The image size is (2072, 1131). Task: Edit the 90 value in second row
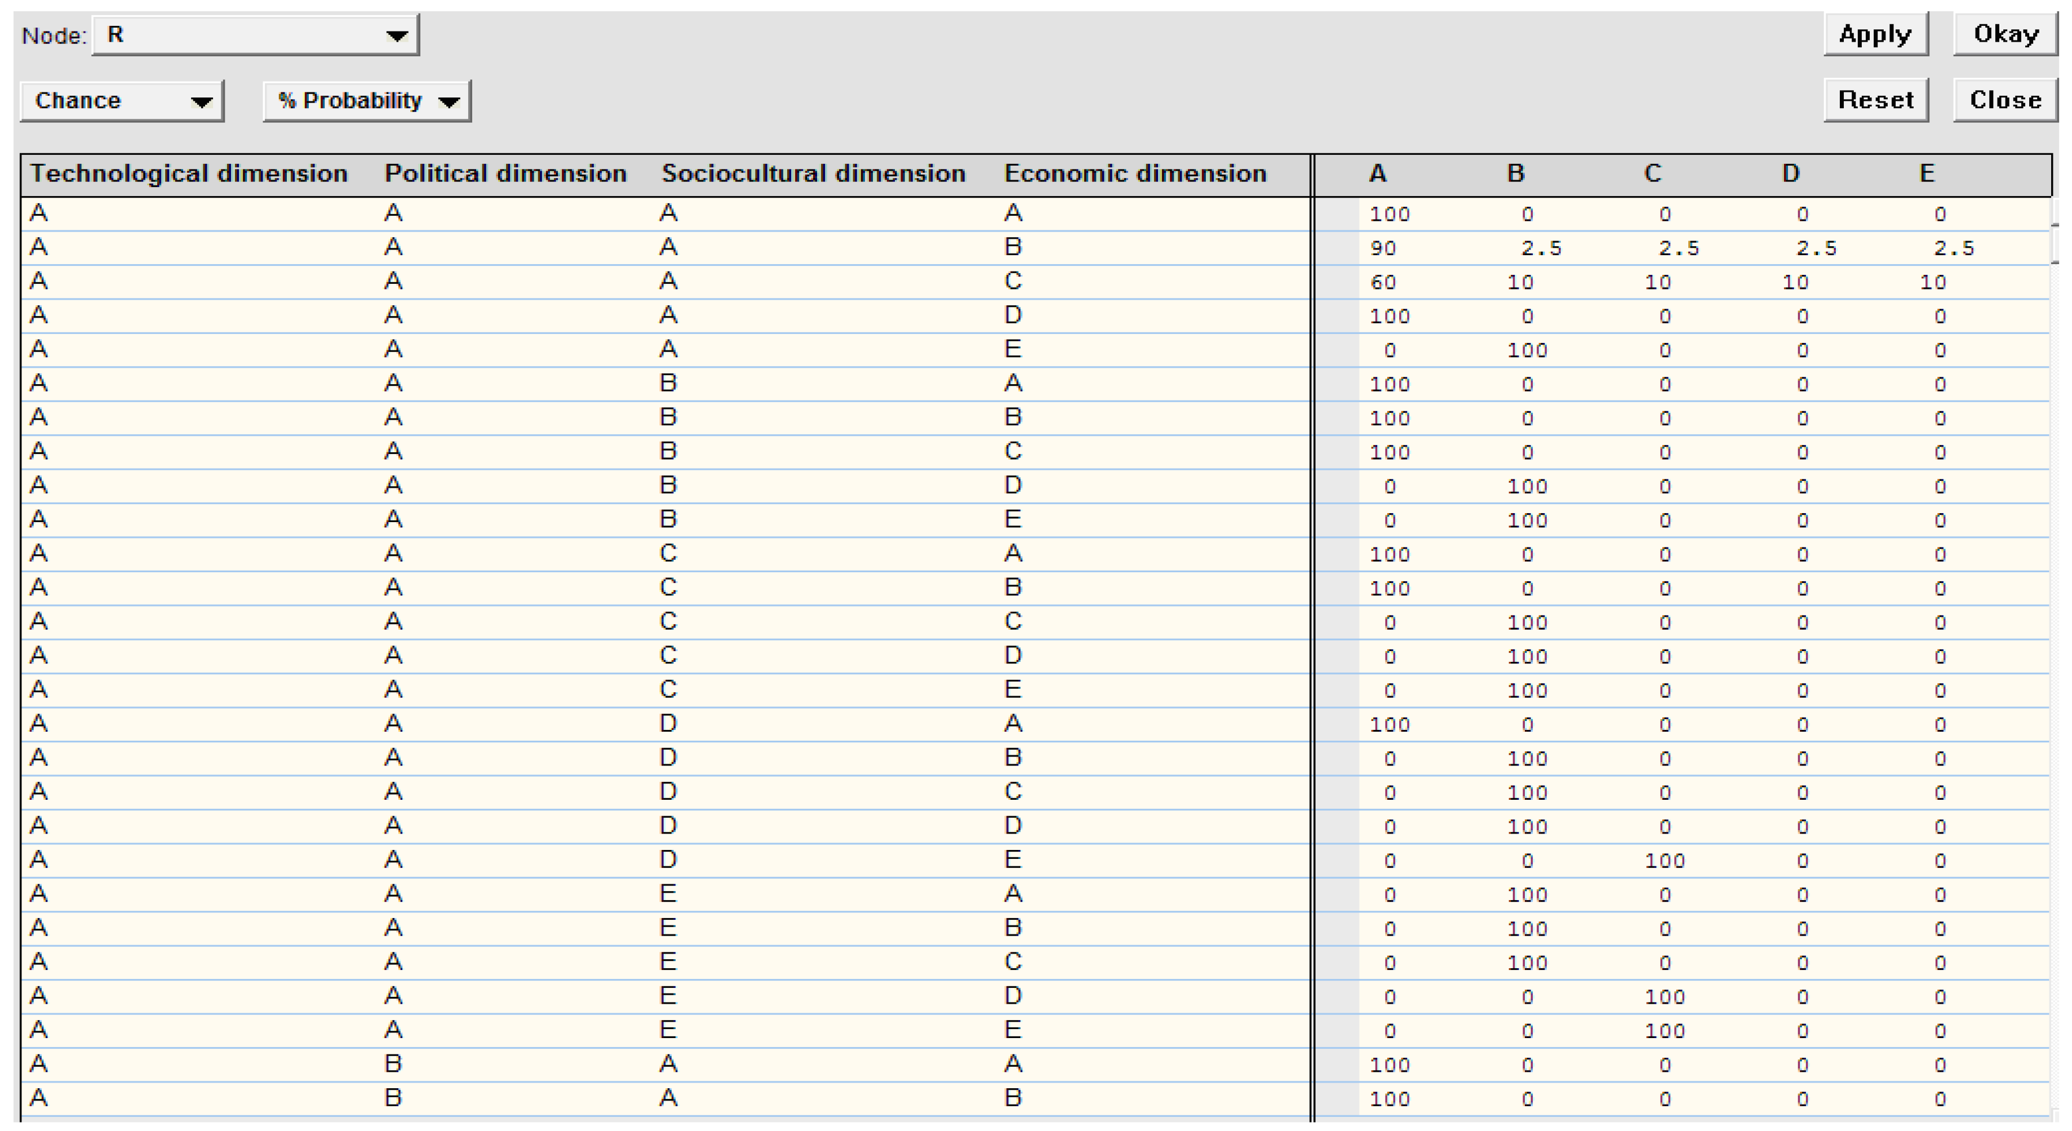[1383, 248]
